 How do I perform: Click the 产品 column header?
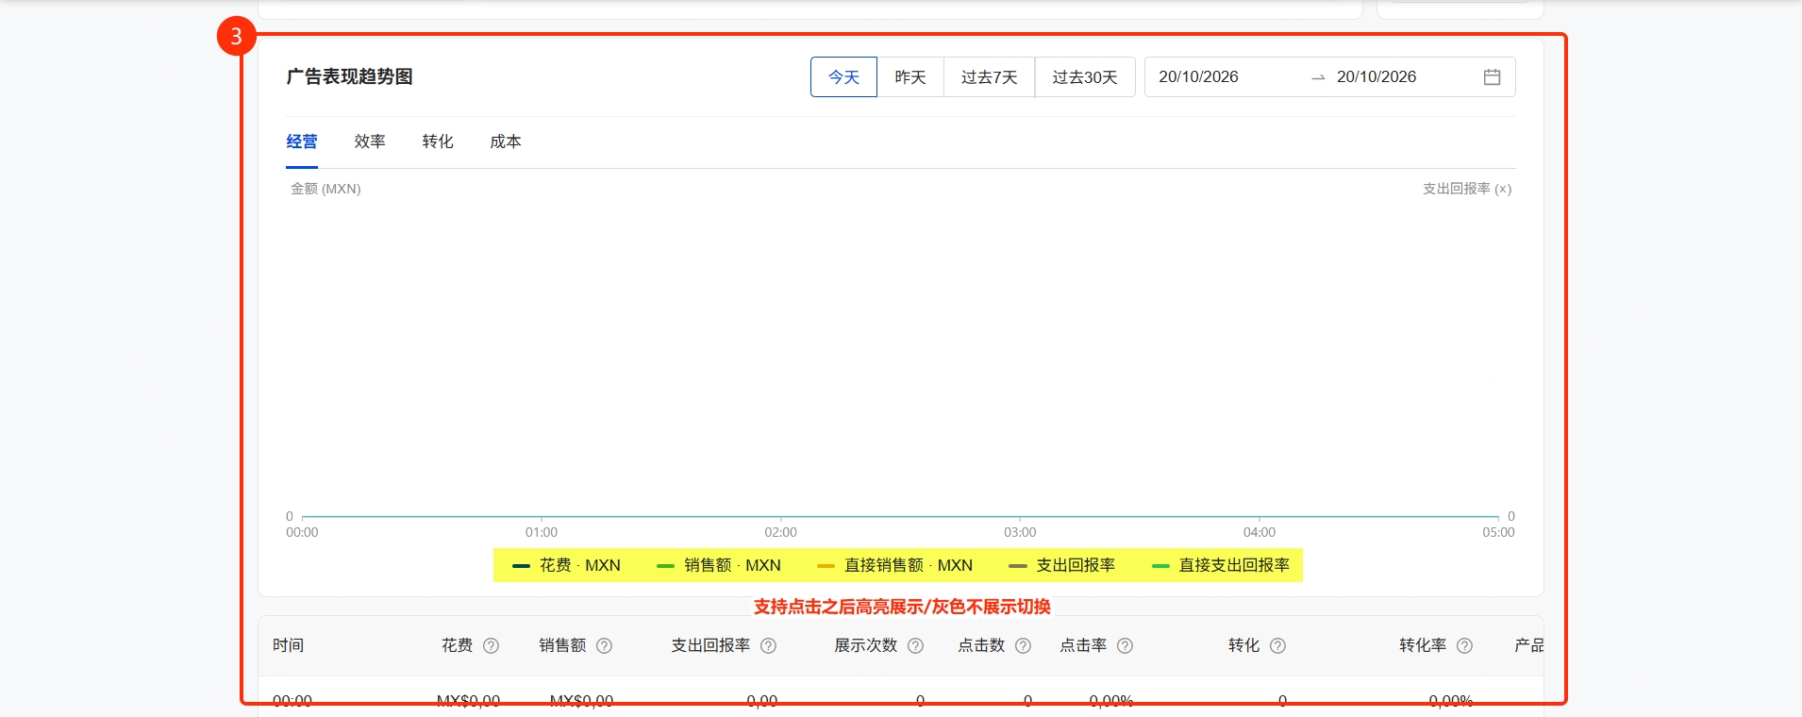(x=1528, y=645)
